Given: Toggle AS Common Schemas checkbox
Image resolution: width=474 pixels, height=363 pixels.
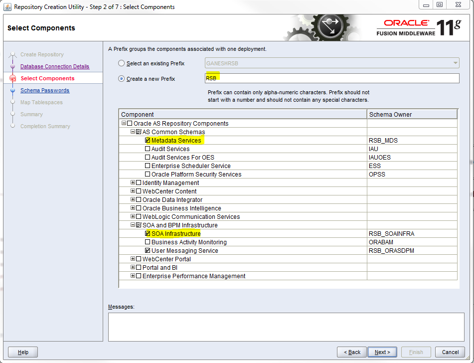Looking at the screenshot, I should coord(139,132).
